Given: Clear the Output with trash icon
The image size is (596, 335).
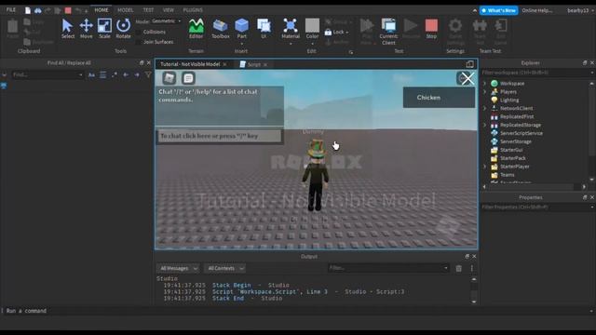Looking at the screenshot, I should tap(459, 269).
